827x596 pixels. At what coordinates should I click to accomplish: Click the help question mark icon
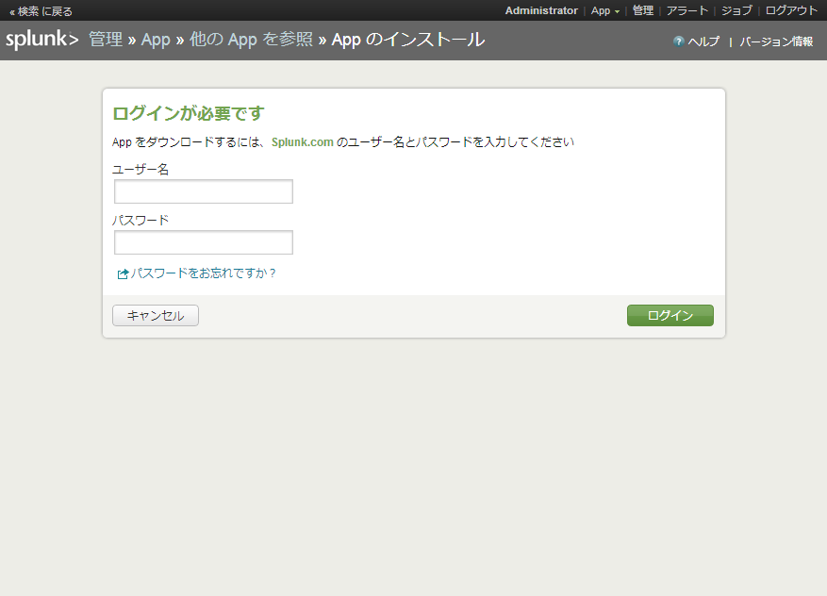(x=678, y=41)
